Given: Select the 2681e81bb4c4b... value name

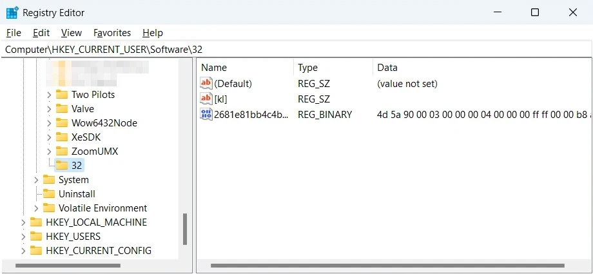Looking at the screenshot, I should 251,115.
